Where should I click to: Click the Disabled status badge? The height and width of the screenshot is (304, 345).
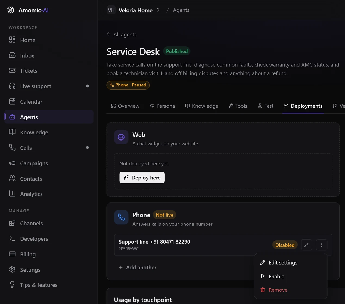coord(285,245)
